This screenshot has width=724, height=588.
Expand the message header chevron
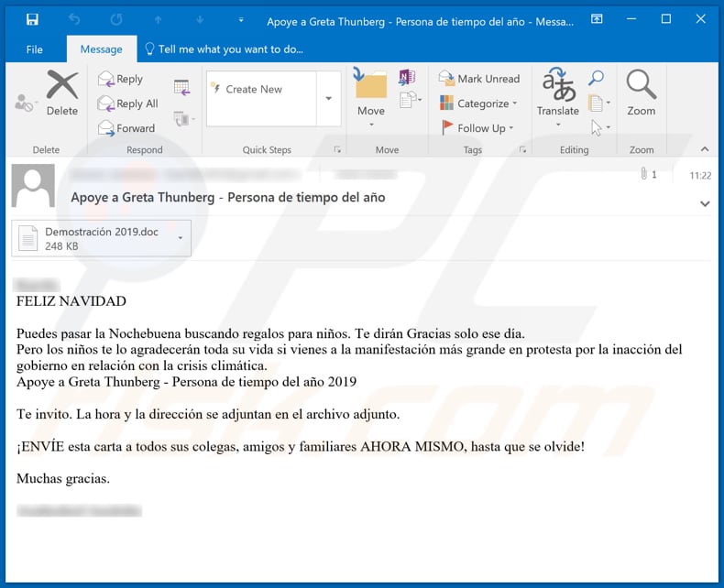coord(705,203)
